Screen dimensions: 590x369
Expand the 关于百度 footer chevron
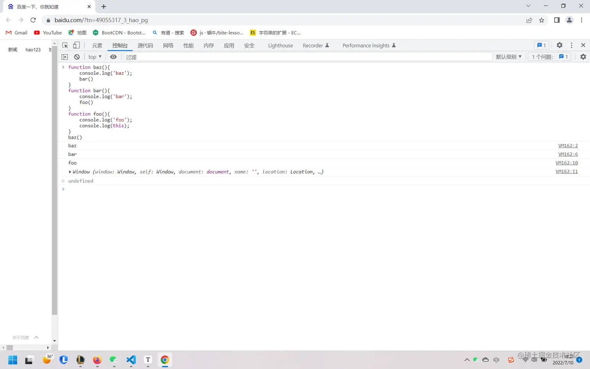tap(36, 337)
